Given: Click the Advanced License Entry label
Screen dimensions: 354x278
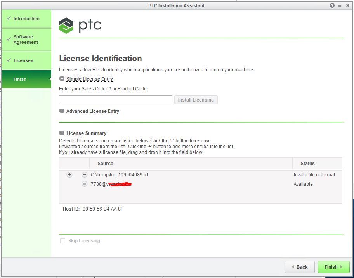Looking at the screenshot, I should click(x=92, y=111).
